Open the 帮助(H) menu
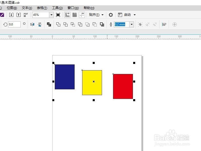This screenshot has height=151, width=201. (89, 8)
